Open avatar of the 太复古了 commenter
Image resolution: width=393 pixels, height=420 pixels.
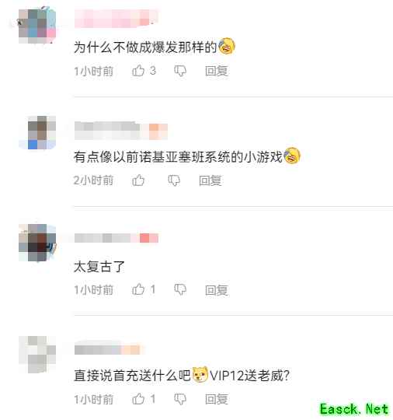pos(37,243)
